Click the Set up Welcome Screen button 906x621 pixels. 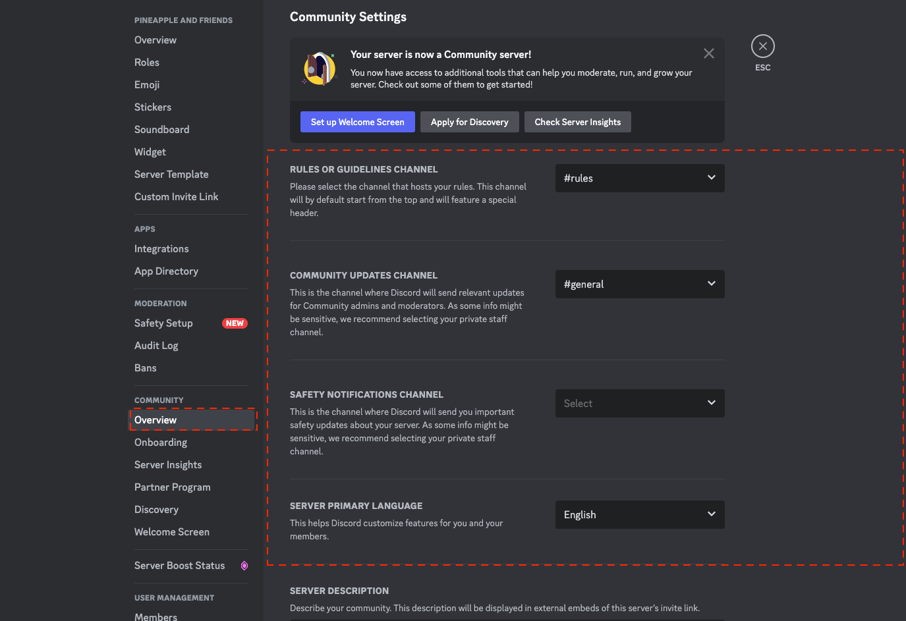click(x=357, y=122)
